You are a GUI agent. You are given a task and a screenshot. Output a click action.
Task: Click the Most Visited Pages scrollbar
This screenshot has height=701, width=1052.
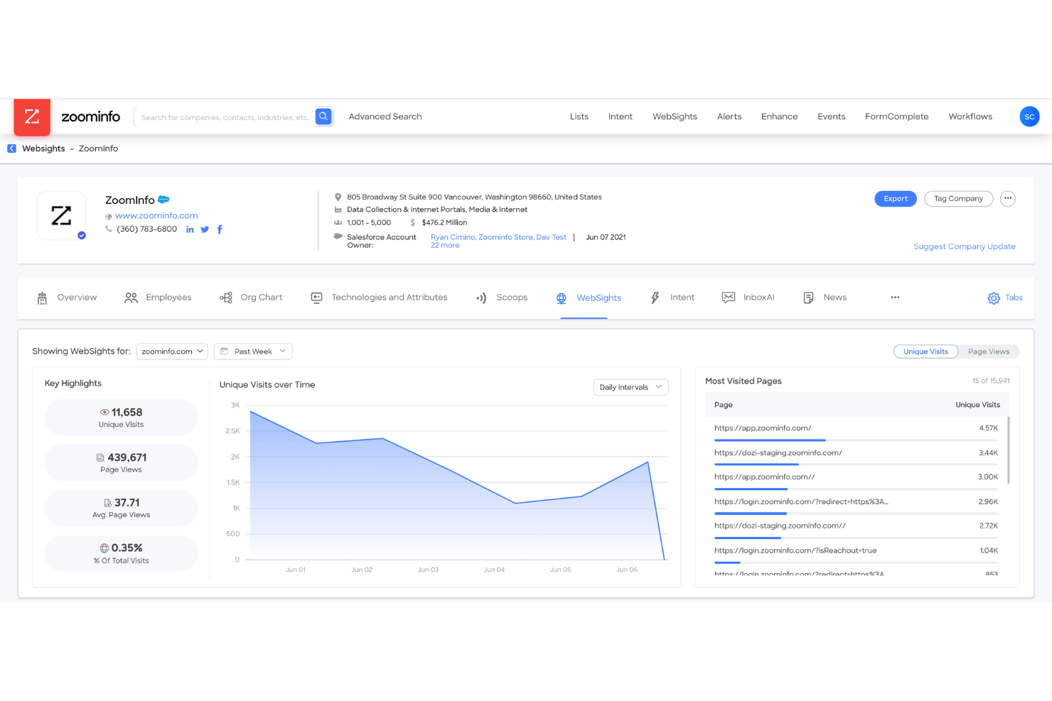pyautogui.click(x=1009, y=450)
